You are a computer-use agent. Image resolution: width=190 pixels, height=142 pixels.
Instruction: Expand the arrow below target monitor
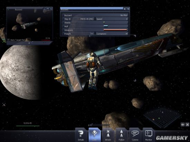point(32,42)
